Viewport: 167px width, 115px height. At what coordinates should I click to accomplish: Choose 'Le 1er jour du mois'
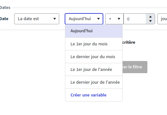coord(94,44)
